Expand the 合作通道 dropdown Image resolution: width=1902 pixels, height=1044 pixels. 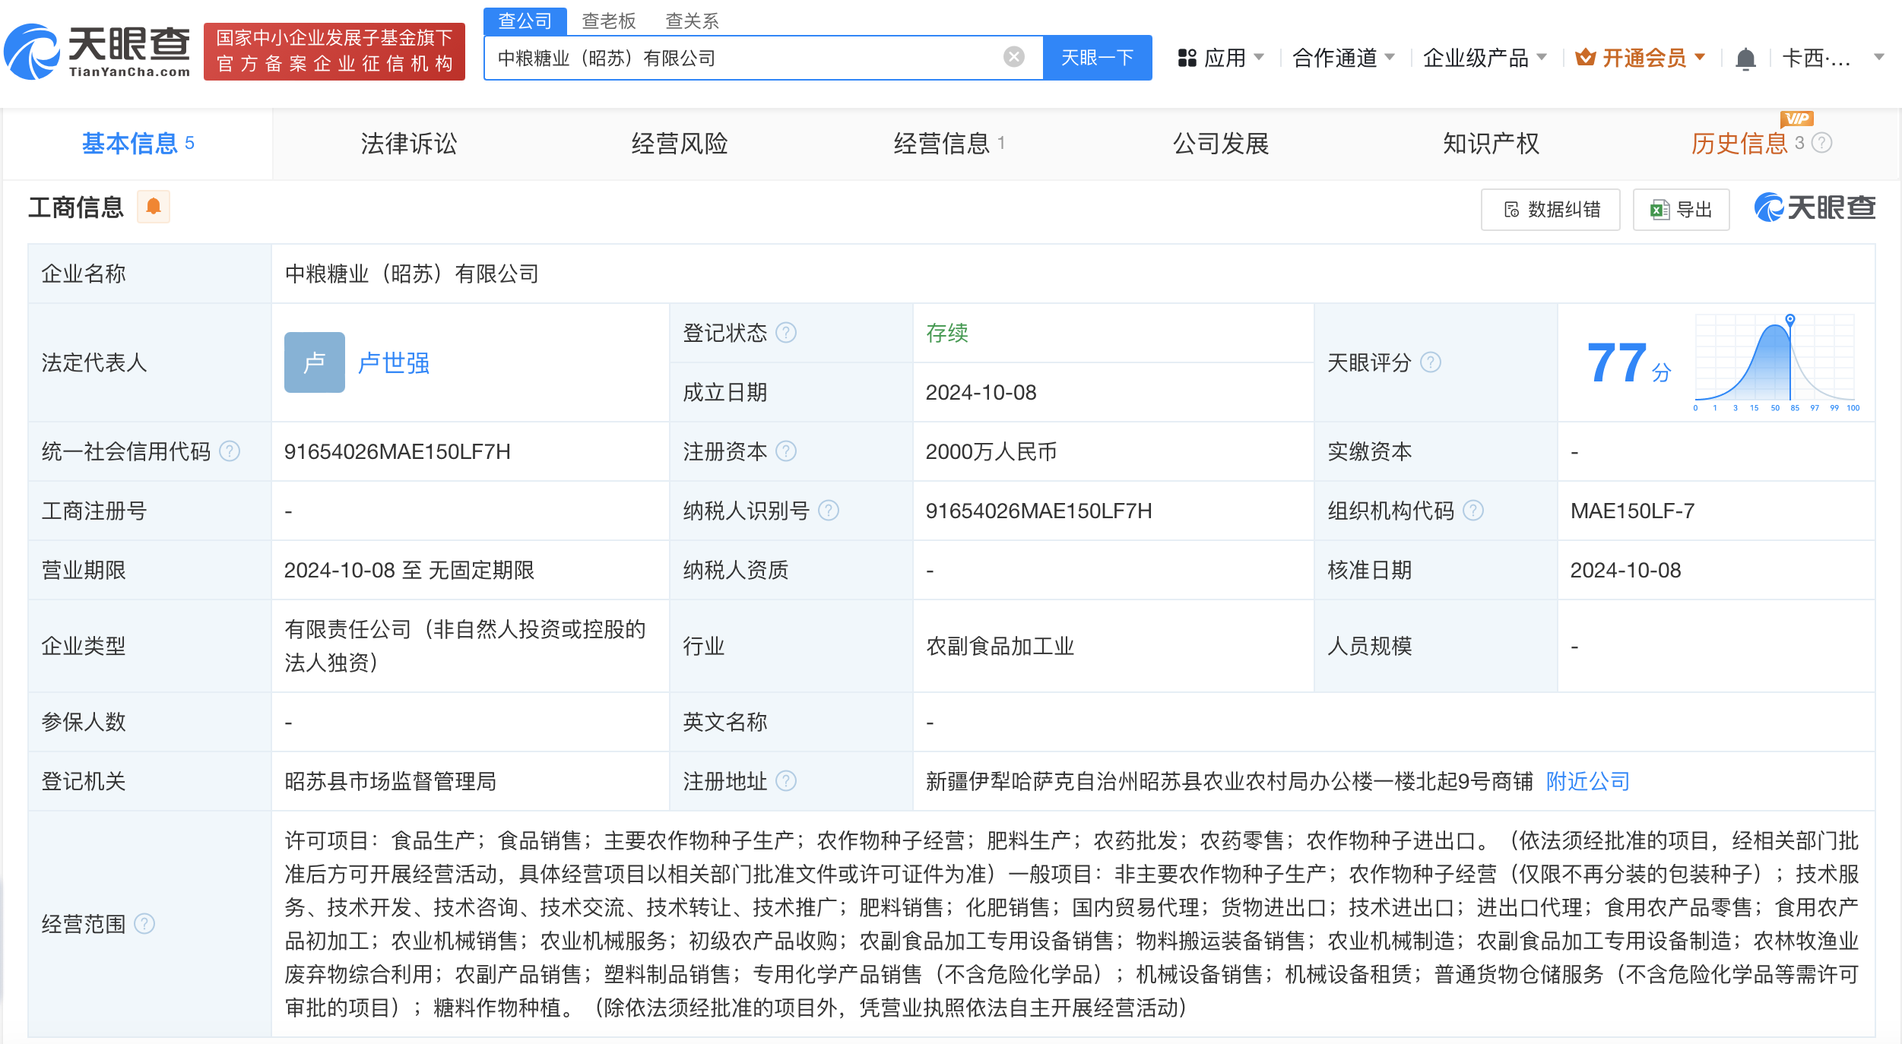click(1343, 57)
